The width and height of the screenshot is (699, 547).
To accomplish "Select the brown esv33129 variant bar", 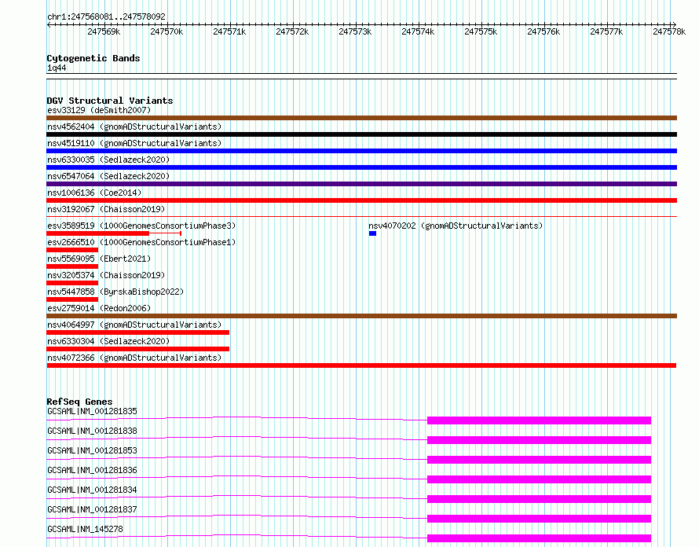I will (361, 118).
